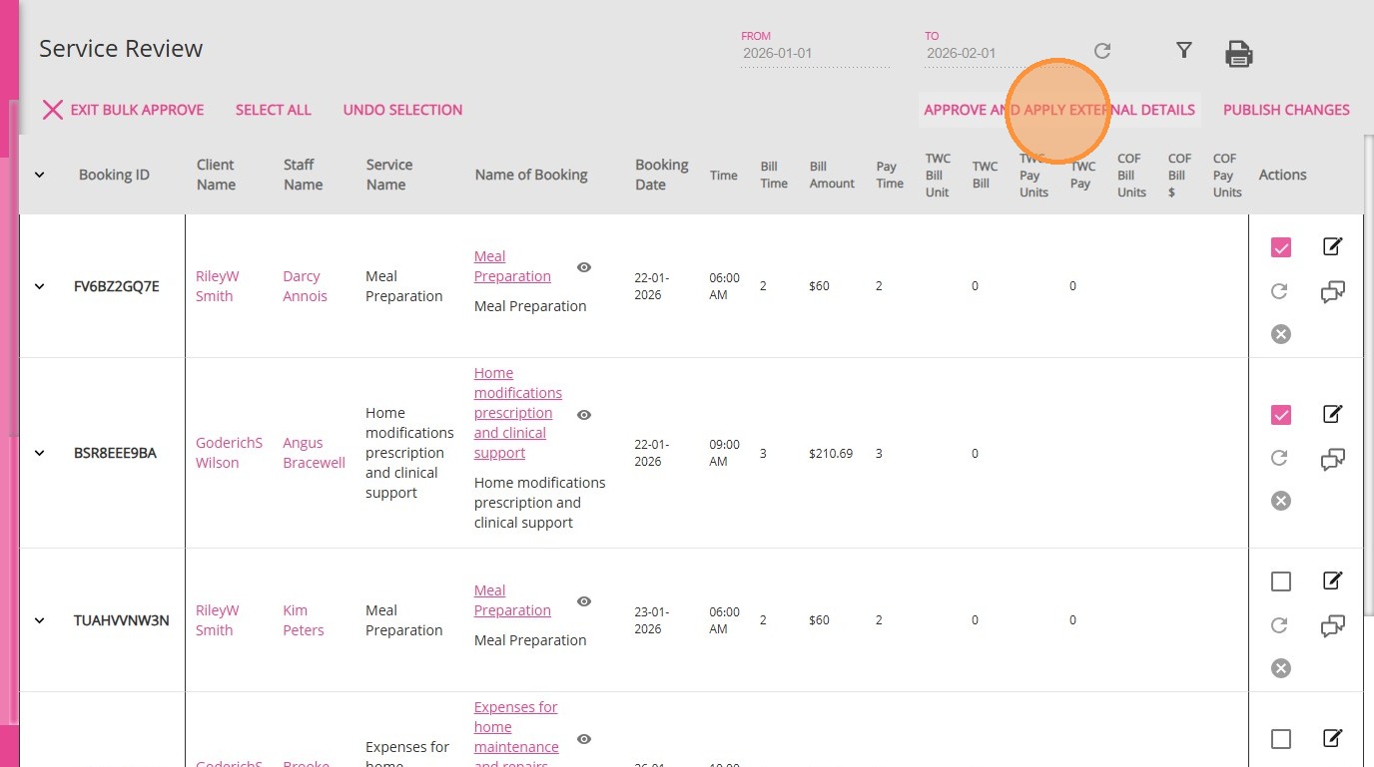The width and height of the screenshot is (1374, 767).
Task: Expand all rows via header chevron
Action: pyautogui.click(x=40, y=175)
